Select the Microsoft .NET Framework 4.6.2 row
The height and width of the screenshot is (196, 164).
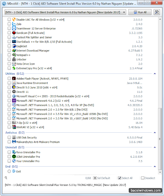[75, 101]
